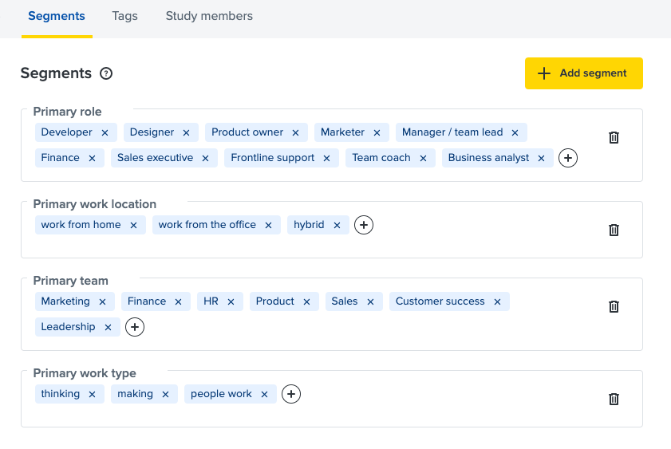Remove the Developer tag
This screenshot has width=671, height=449.
[x=105, y=132]
